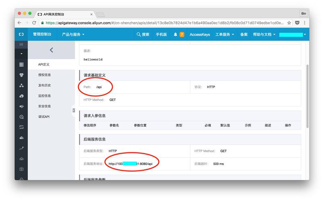Click the helloworld description text
The height and width of the screenshot is (201, 324).
coord(93,59)
